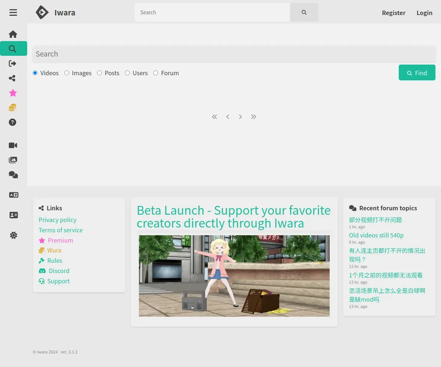Open Videos via the camera icon in sidebar
This screenshot has height=367, width=441.
[13, 145]
